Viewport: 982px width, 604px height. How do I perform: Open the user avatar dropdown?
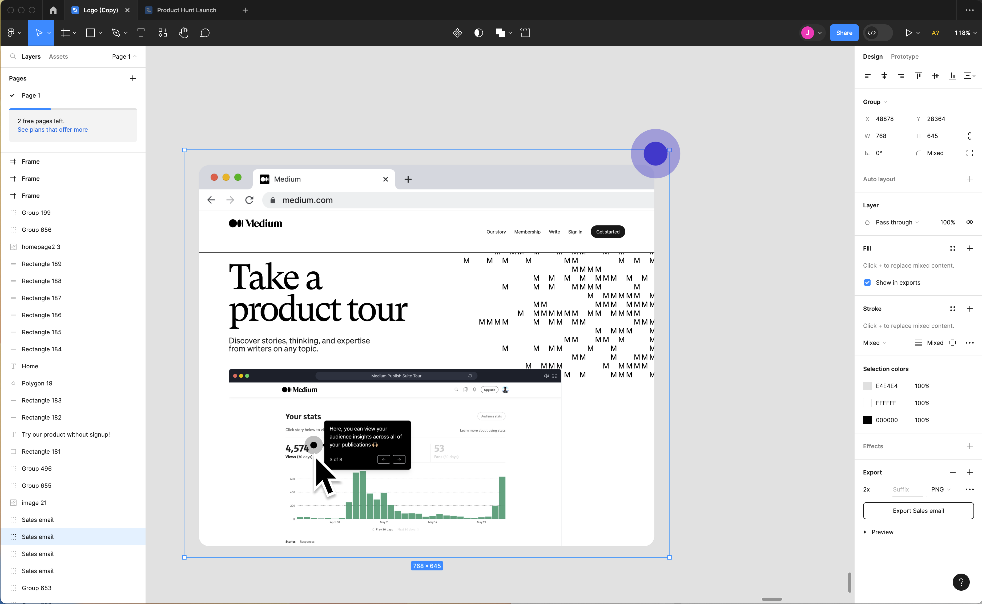812,33
